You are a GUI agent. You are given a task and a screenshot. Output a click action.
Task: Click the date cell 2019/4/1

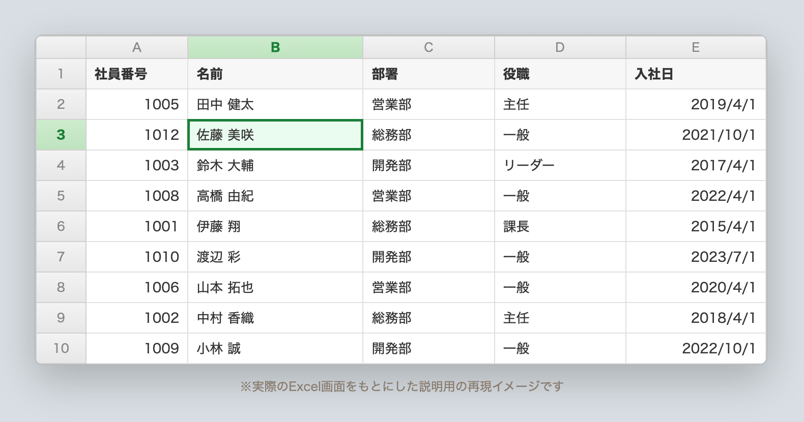pos(696,104)
